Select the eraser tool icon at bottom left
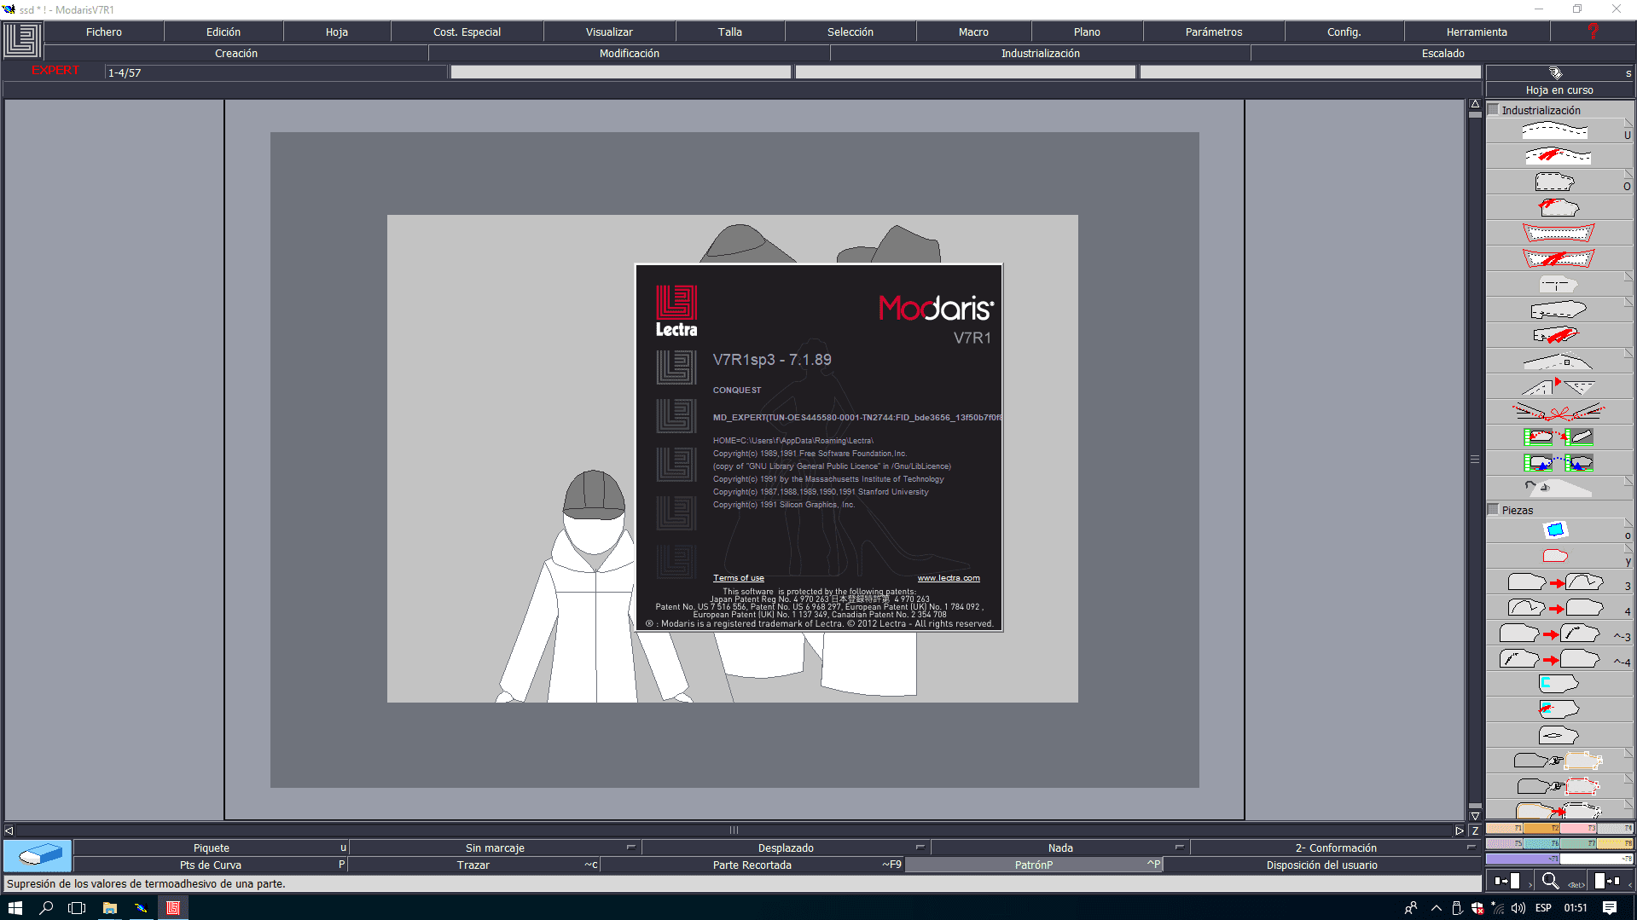1637x920 pixels. [38, 855]
